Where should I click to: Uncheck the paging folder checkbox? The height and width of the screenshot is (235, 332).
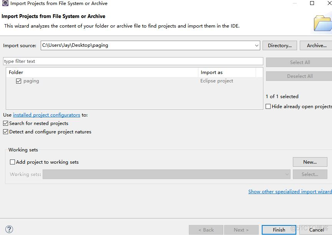[18, 81]
